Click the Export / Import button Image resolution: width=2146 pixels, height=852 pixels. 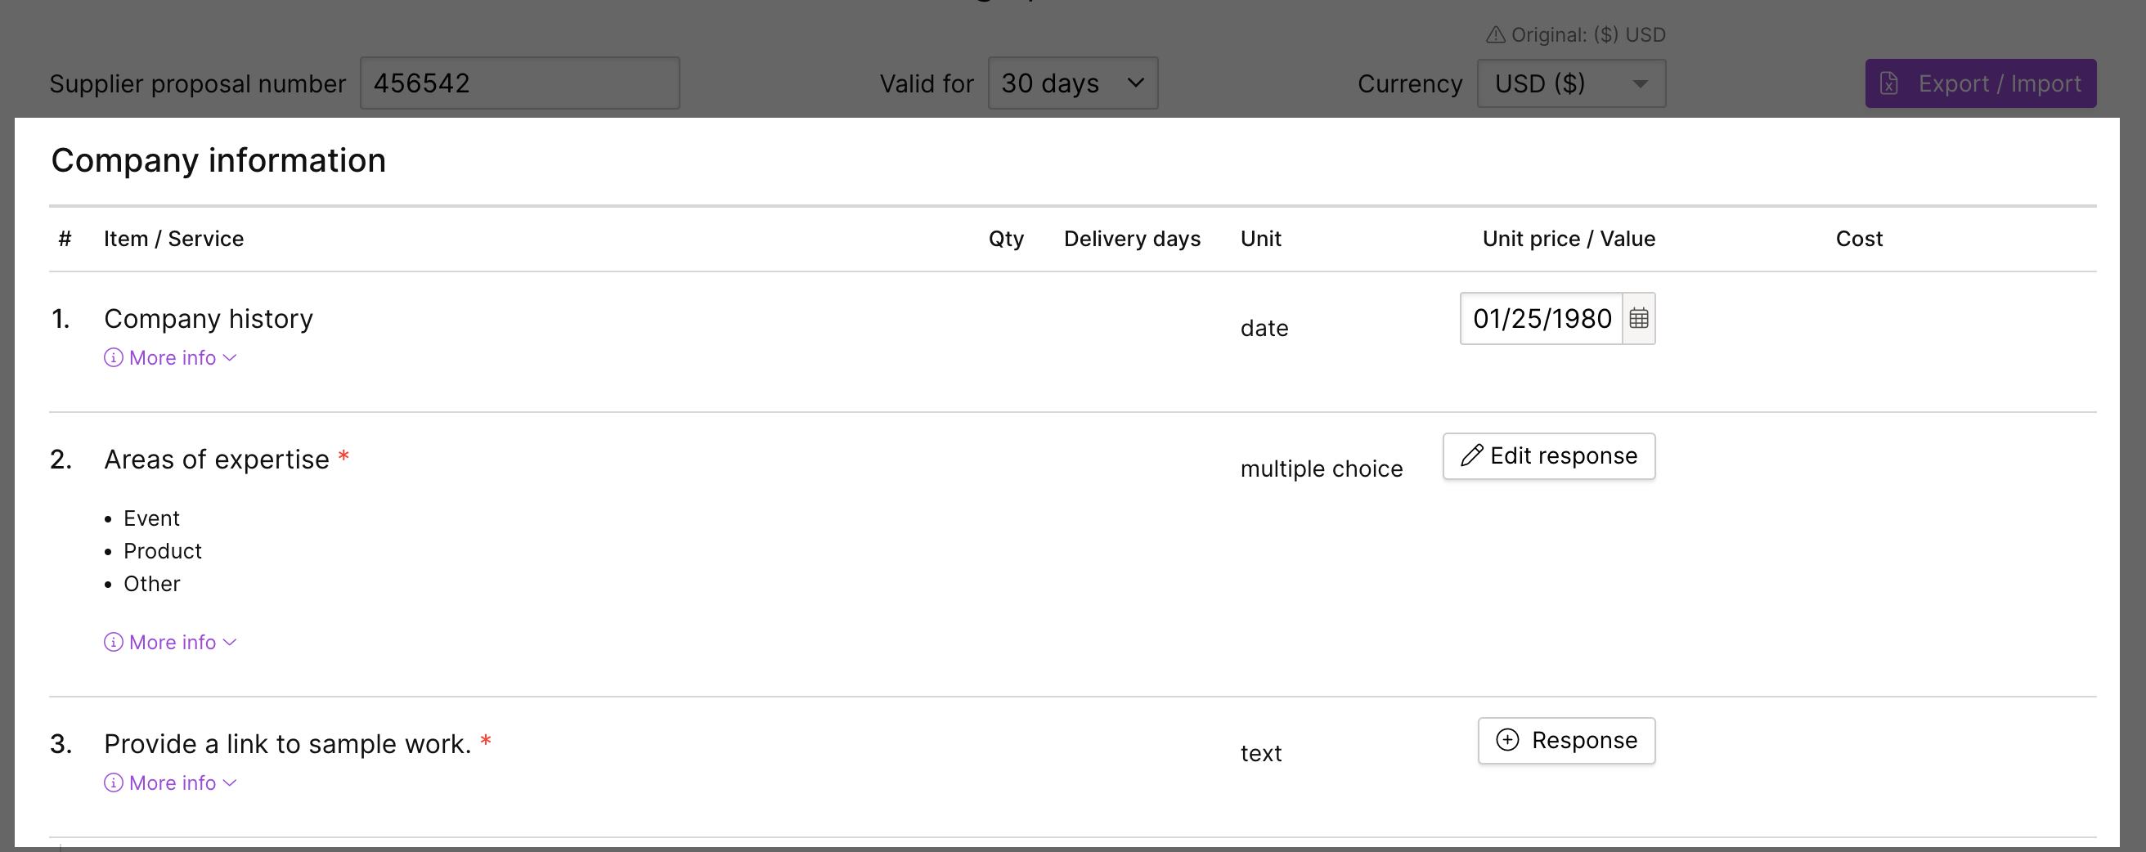1979,83
